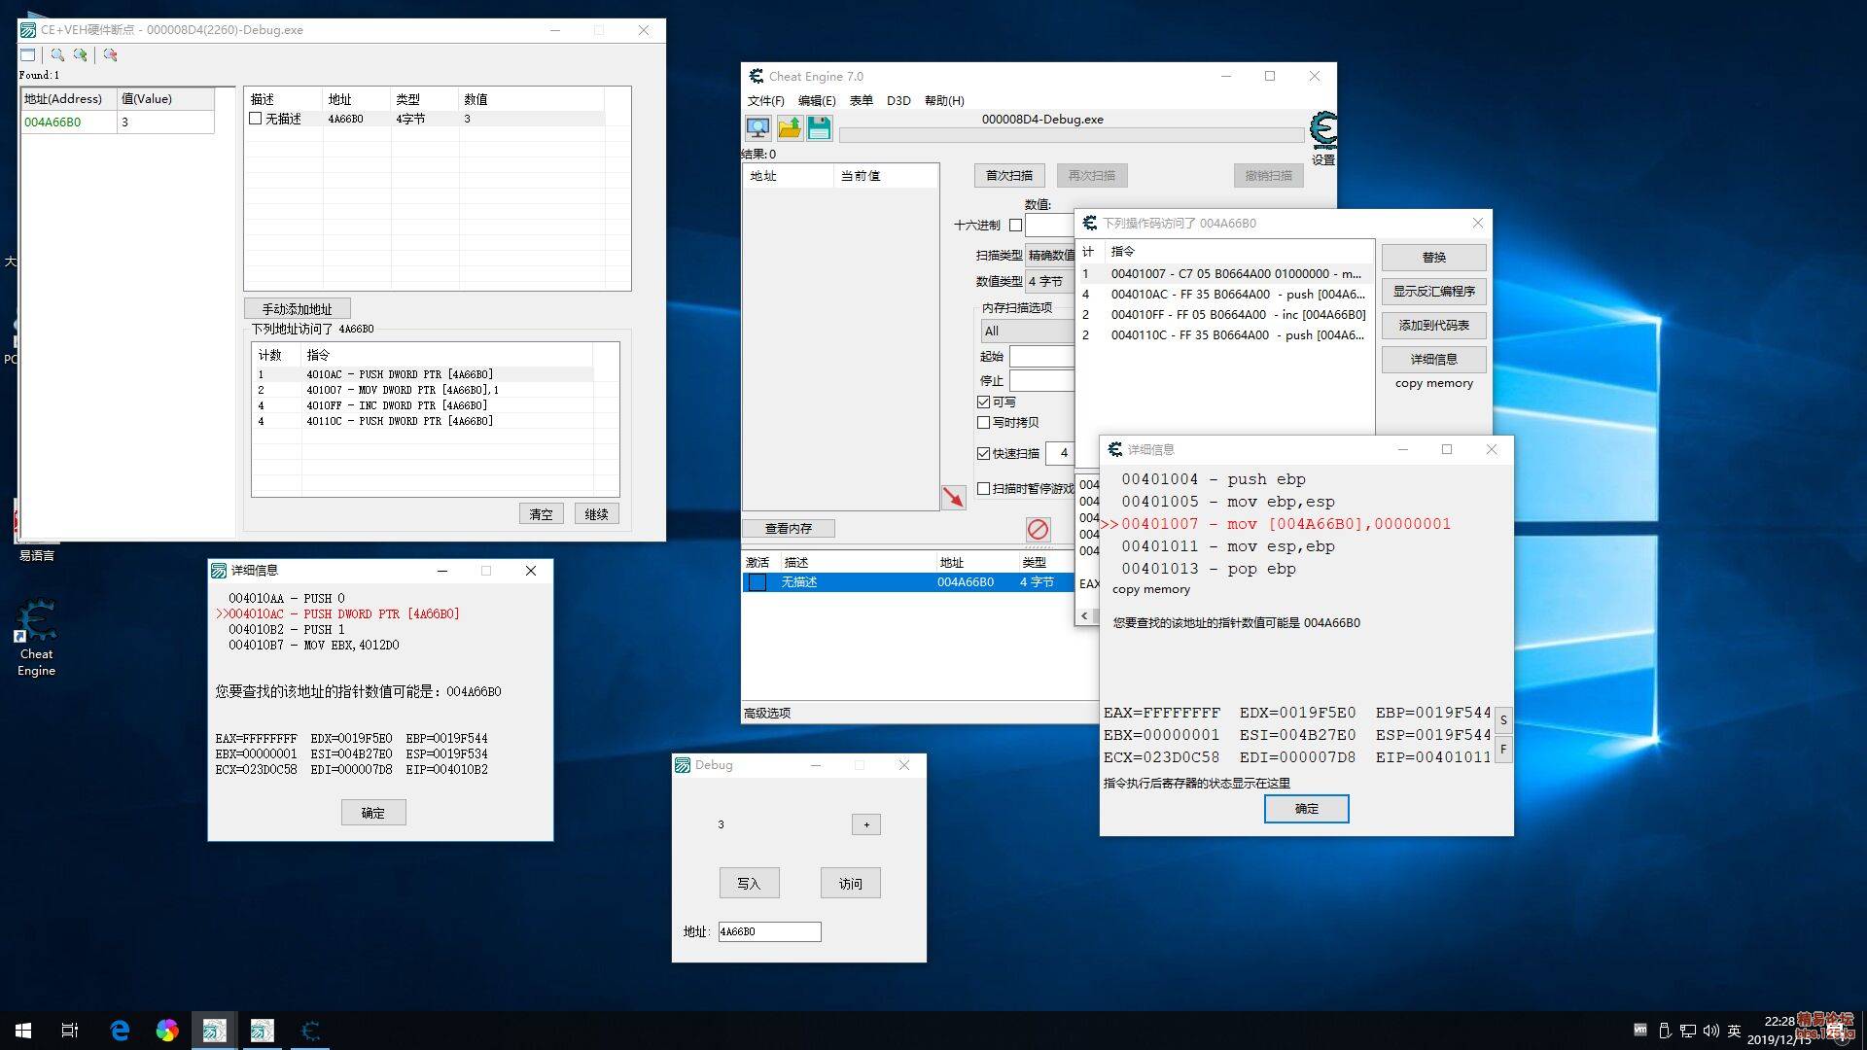Screen dimensions: 1867x1050
Task: Click the colorful pinwheel icon on the taskbar
Action: (167, 1031)
